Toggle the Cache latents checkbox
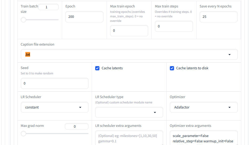249x145 pixels. [x=97, y=68]
